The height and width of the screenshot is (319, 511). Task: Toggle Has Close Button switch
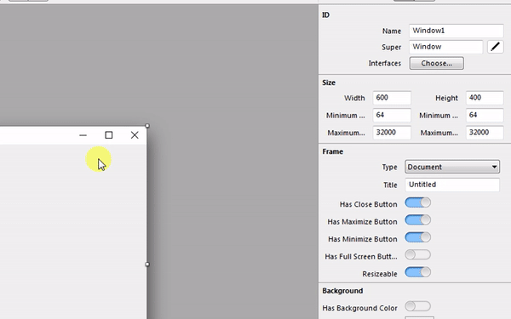pyautogui.click(x=418, y=202)
